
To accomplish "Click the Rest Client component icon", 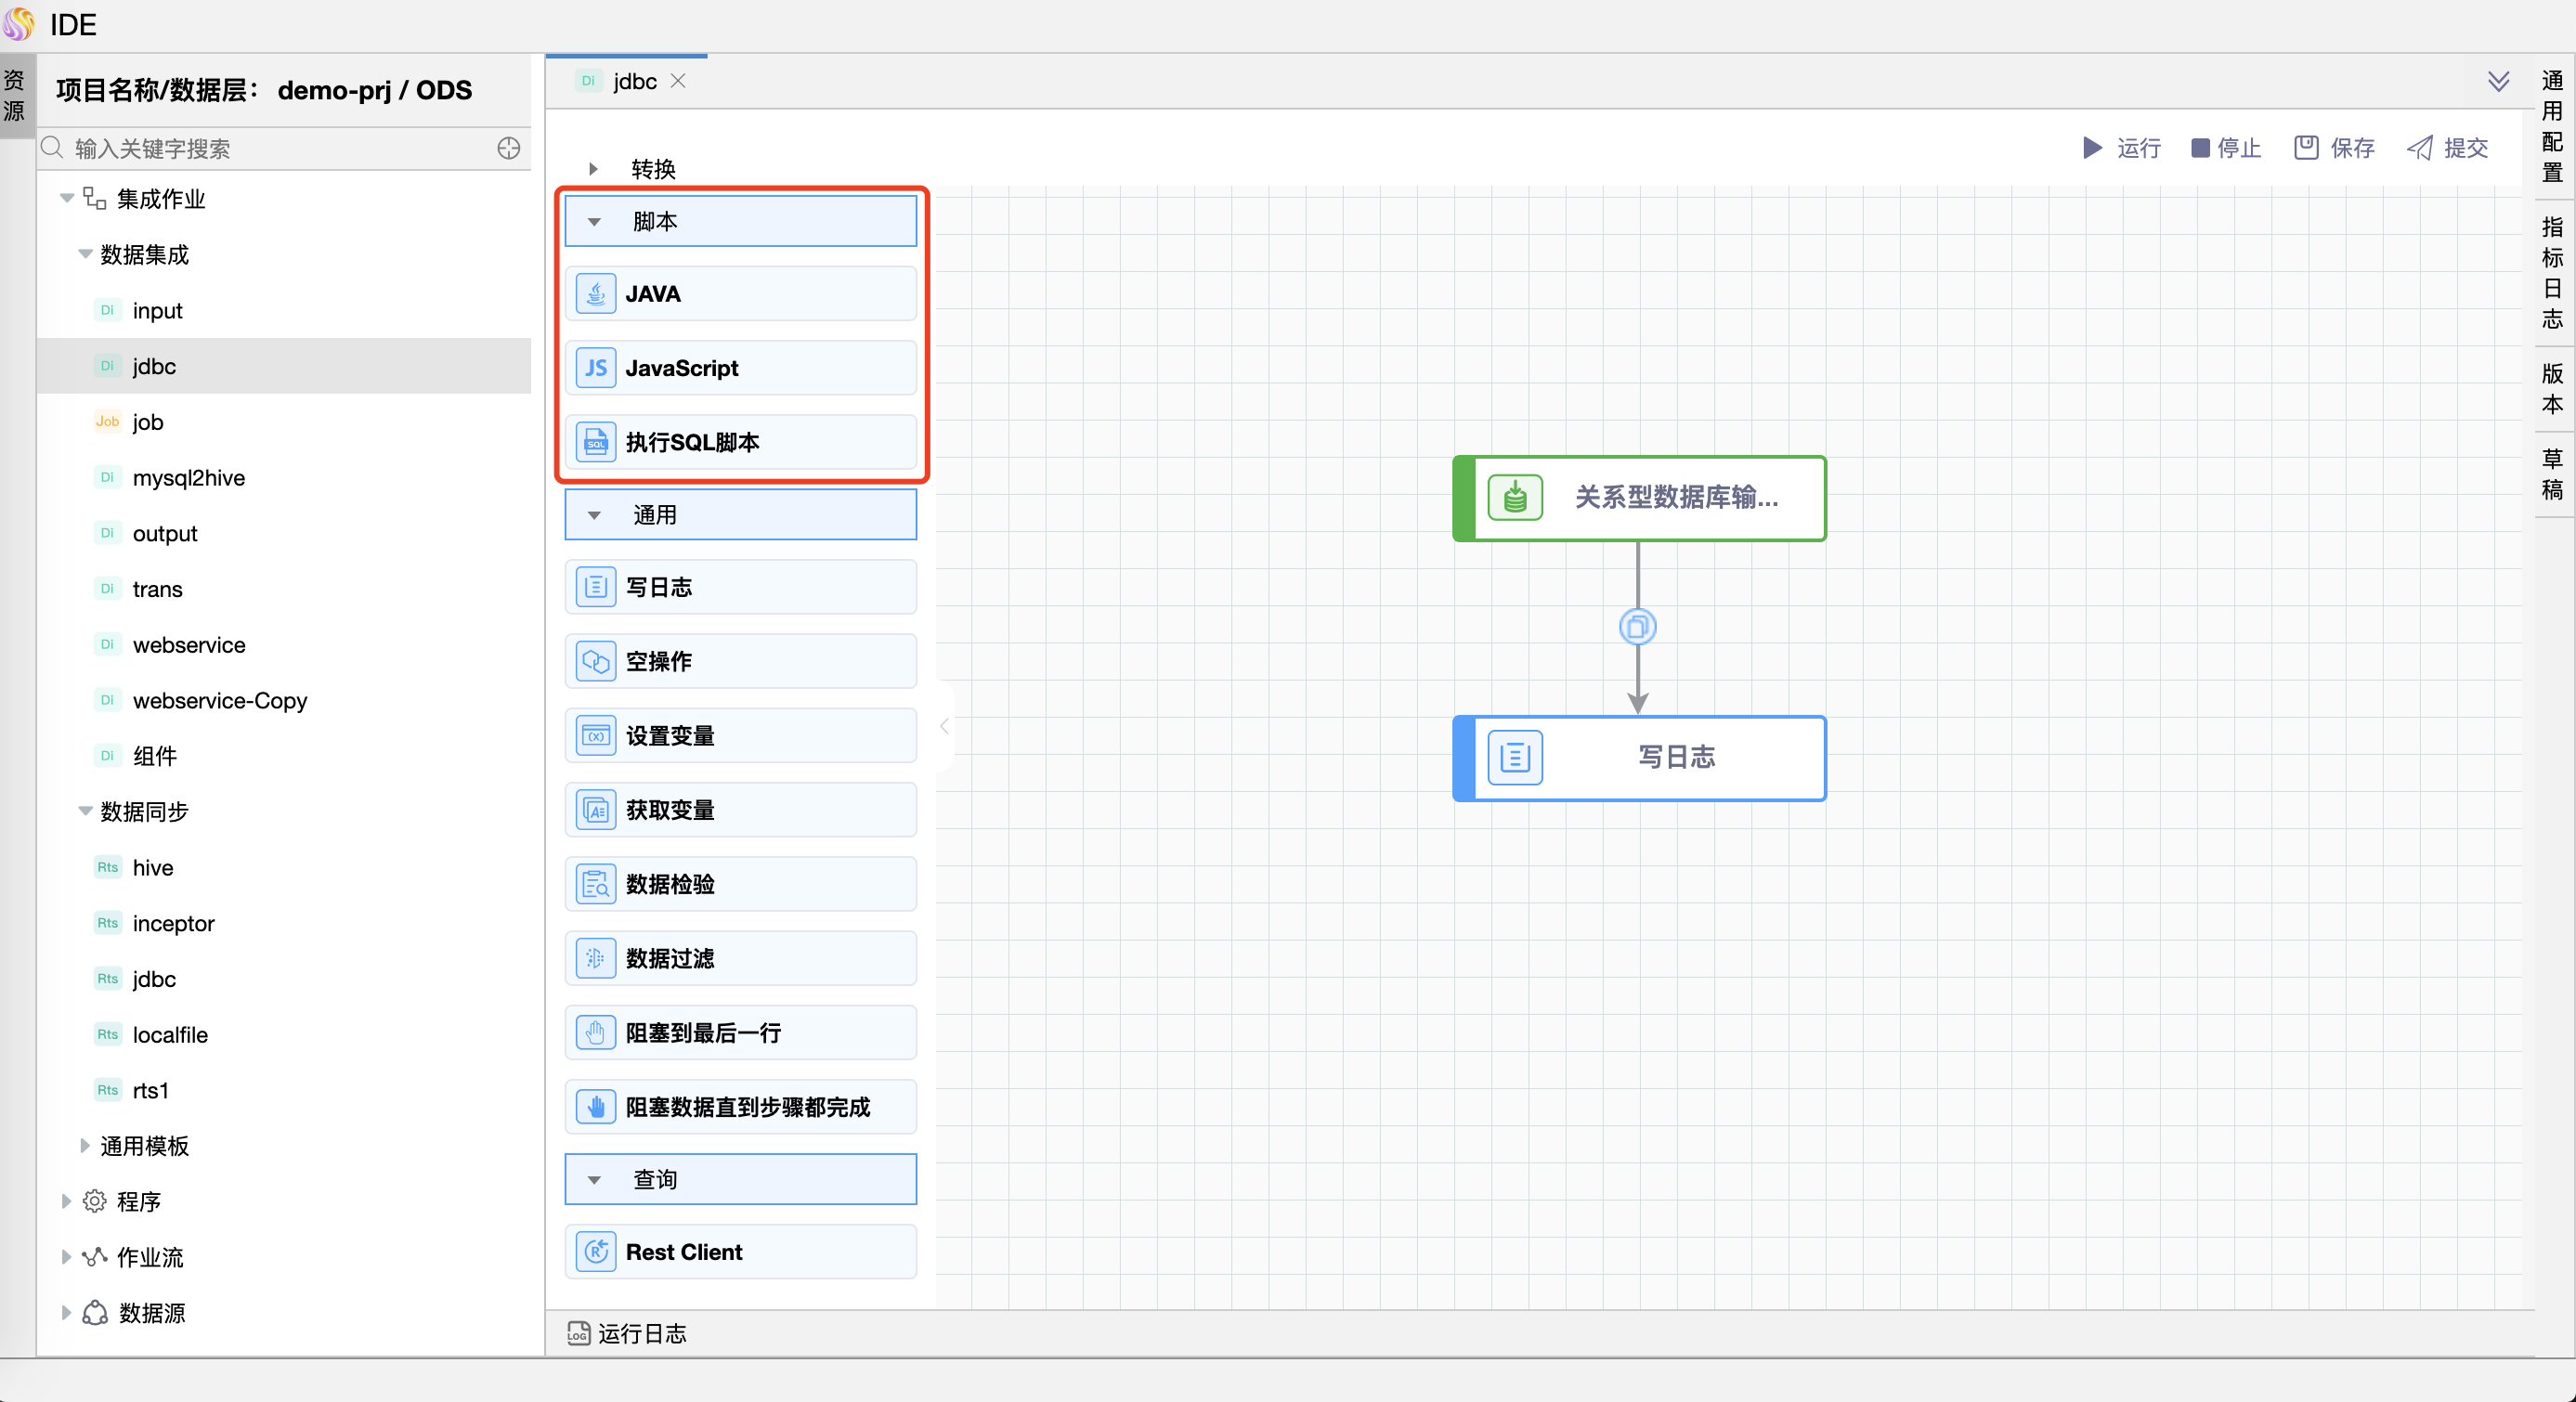I will (596, 1252).
